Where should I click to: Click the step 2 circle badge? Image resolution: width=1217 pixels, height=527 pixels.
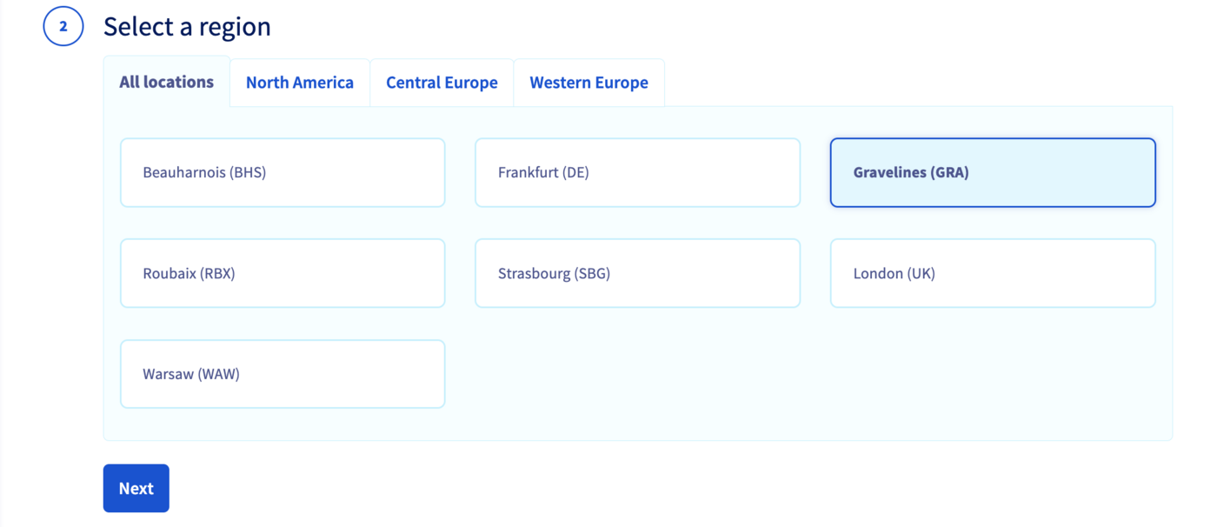(x=63, y=27)
